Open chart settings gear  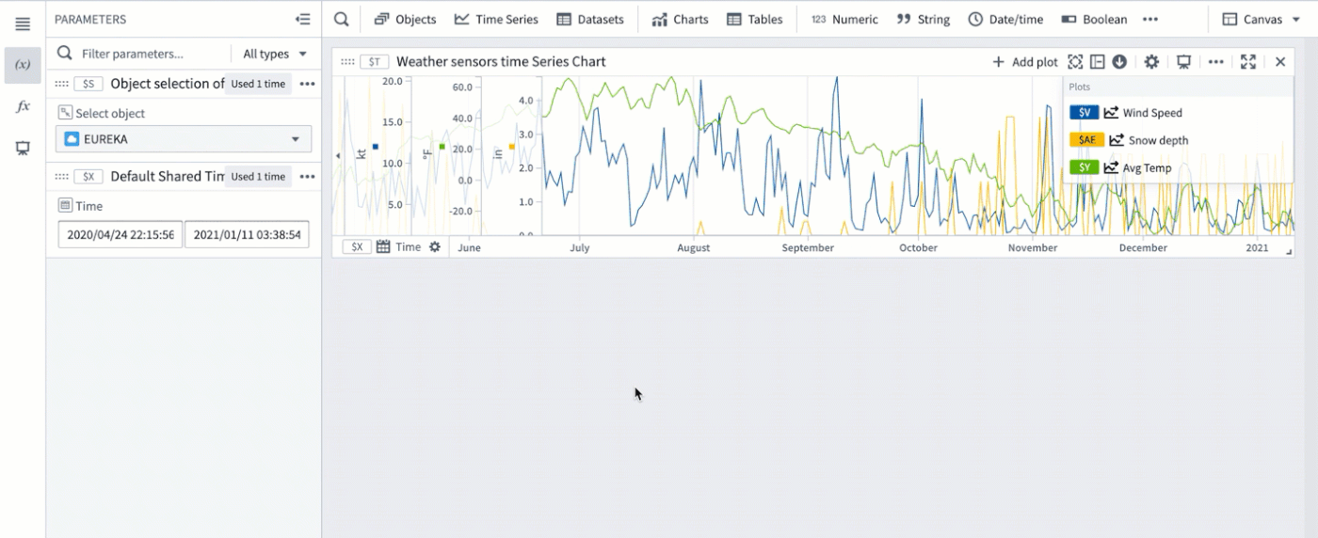(x=1151, y=62)
